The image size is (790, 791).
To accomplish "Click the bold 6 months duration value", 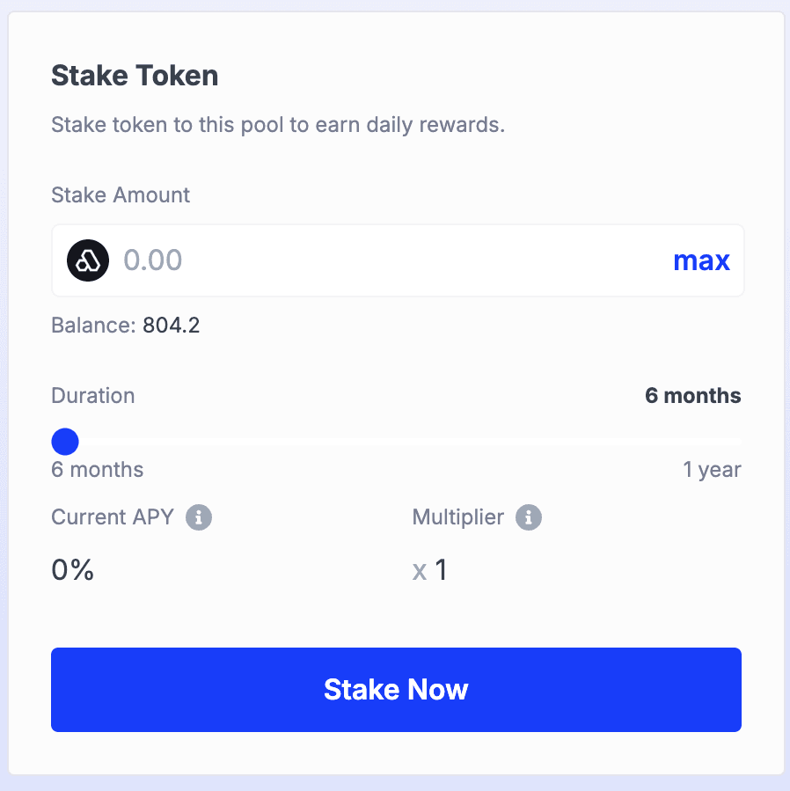I will (x=692, y=395).
